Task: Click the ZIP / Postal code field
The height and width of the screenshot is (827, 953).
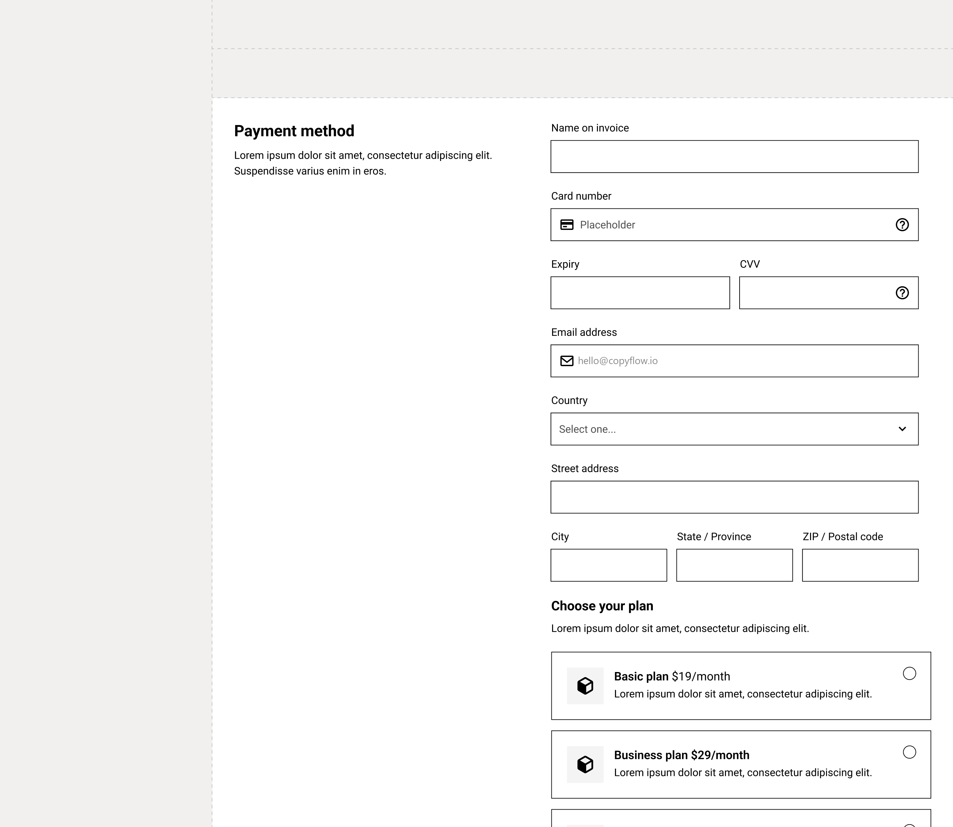Action: point(860,565)
